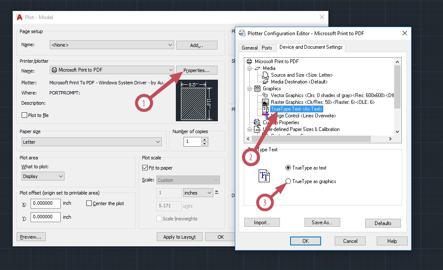Click the Y plot offset input field
This screenshot has width=443, height=270.
45,217
